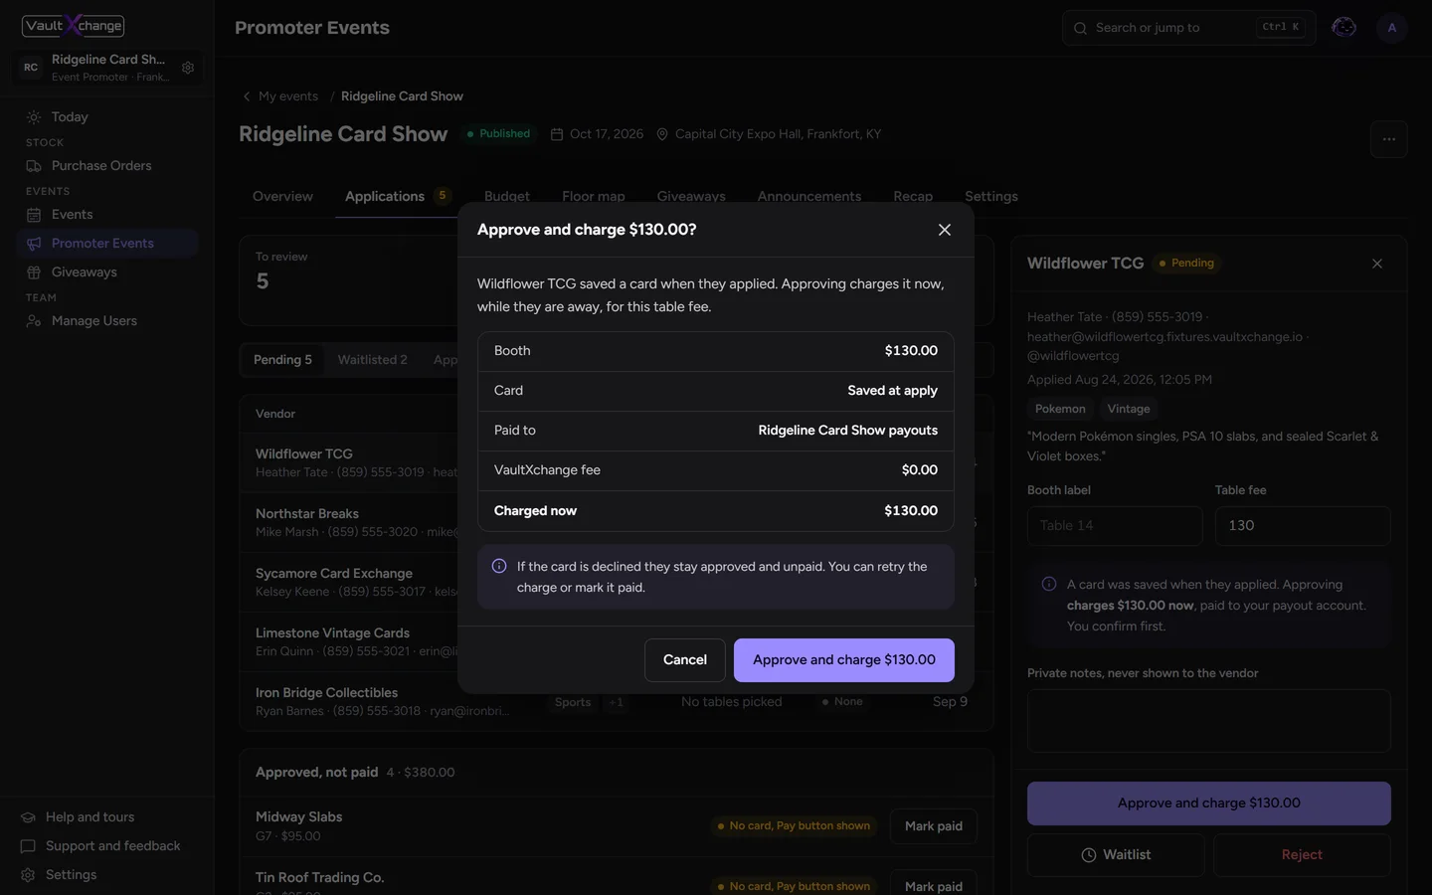Screen dimensions: 1432x895
Task: Close the approve and charge dialog
Action: 945,230
